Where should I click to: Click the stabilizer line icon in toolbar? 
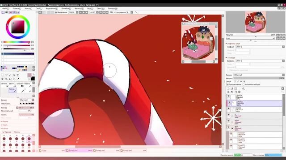click(x=136, y=12)
